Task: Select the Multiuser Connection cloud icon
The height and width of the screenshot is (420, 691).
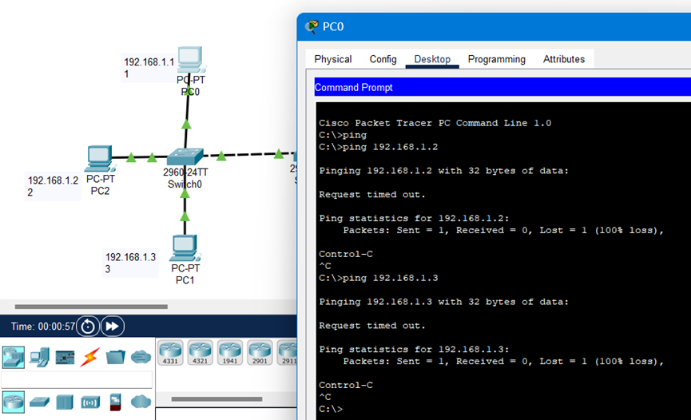Action: pos(141,357)
